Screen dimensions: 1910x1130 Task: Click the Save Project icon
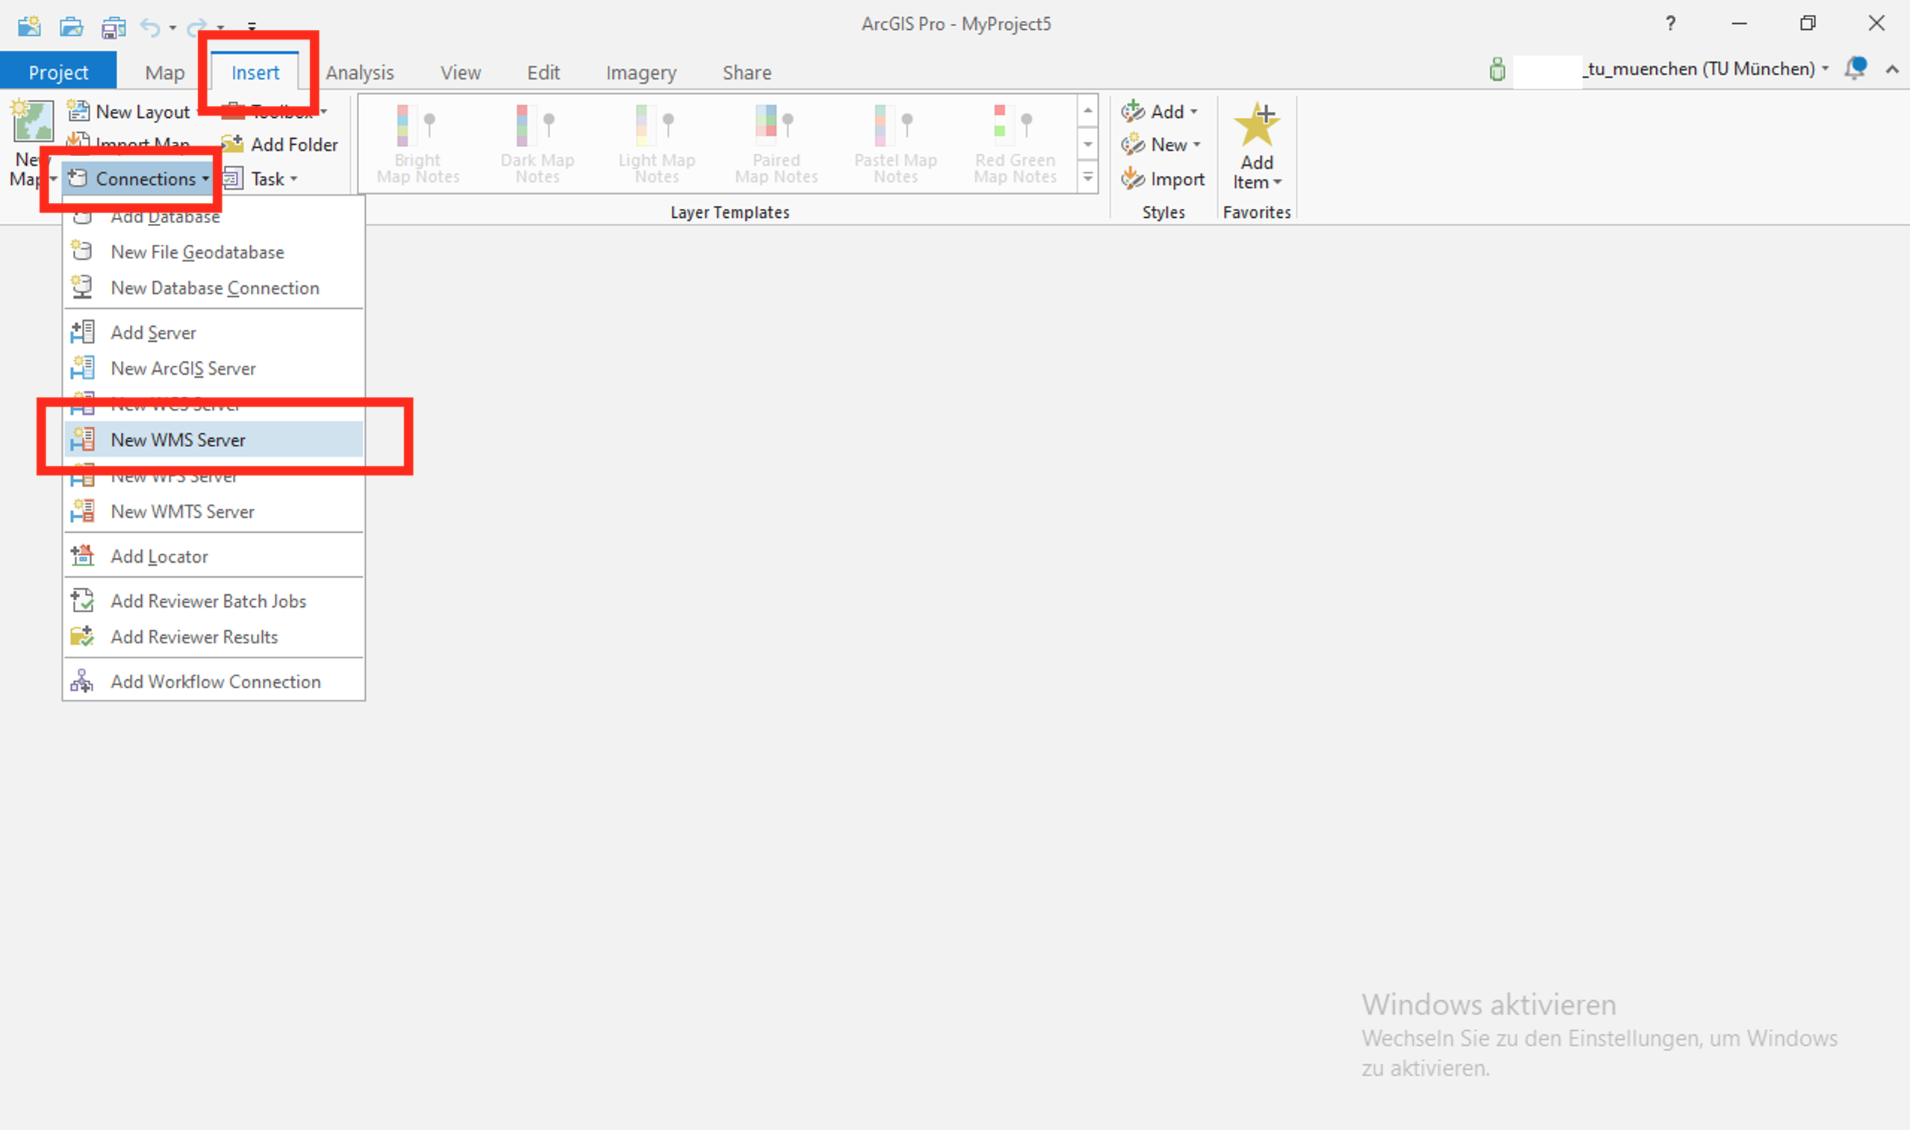113,28
